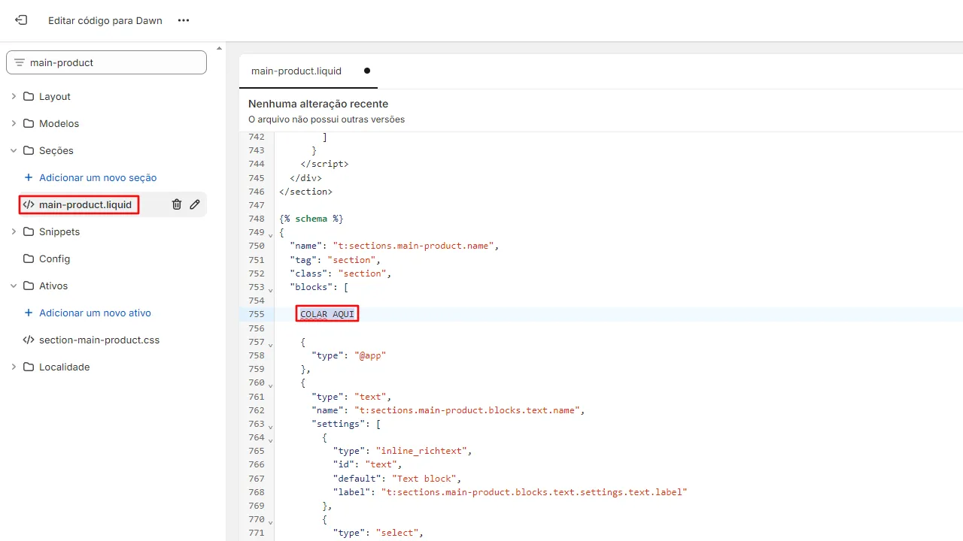
Task: Click the Ativos folder icon
Action: (x=29, y=286)
